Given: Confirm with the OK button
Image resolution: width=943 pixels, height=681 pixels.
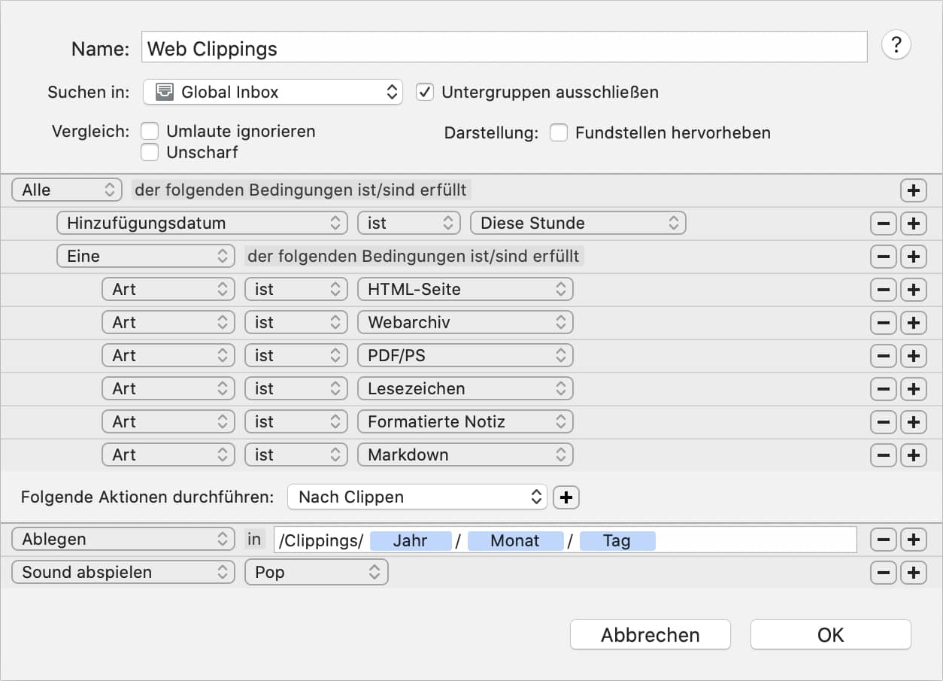Looking at the screenshot, I should tap(830, 635).
